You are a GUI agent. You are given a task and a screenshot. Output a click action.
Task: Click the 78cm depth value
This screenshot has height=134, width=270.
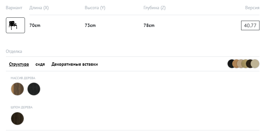[149, 25]
